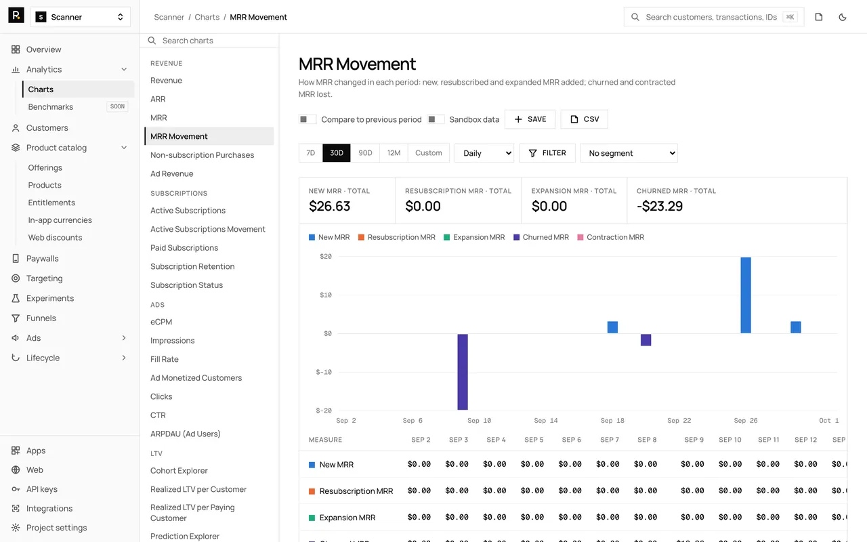Open the Daily resolution dropdown
This screenshot has width=867, height=542.
[x=484, y=153]
